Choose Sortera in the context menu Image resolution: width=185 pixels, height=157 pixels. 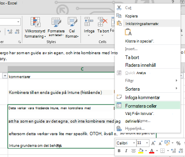(x=148, y=89)
